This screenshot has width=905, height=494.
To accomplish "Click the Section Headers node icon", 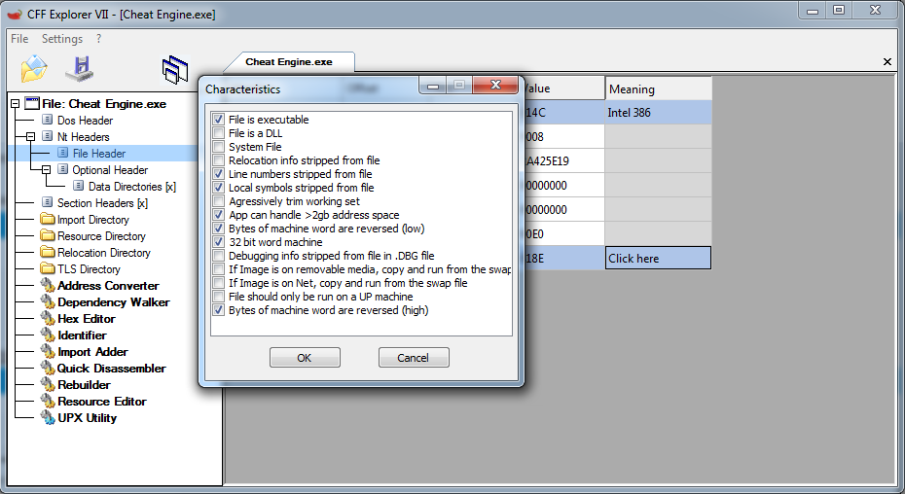I will (x=48, y=202).
